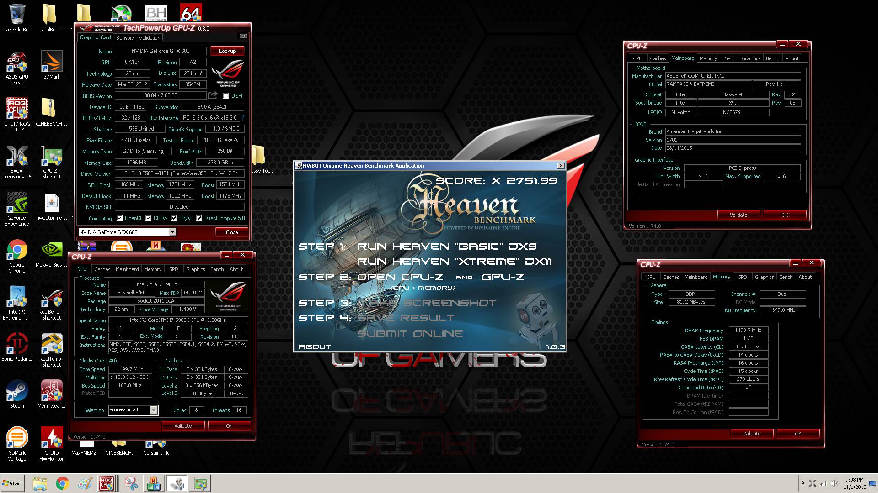
Task: Click Open CPU-Z in Heaven step 2
Action: 400,277
